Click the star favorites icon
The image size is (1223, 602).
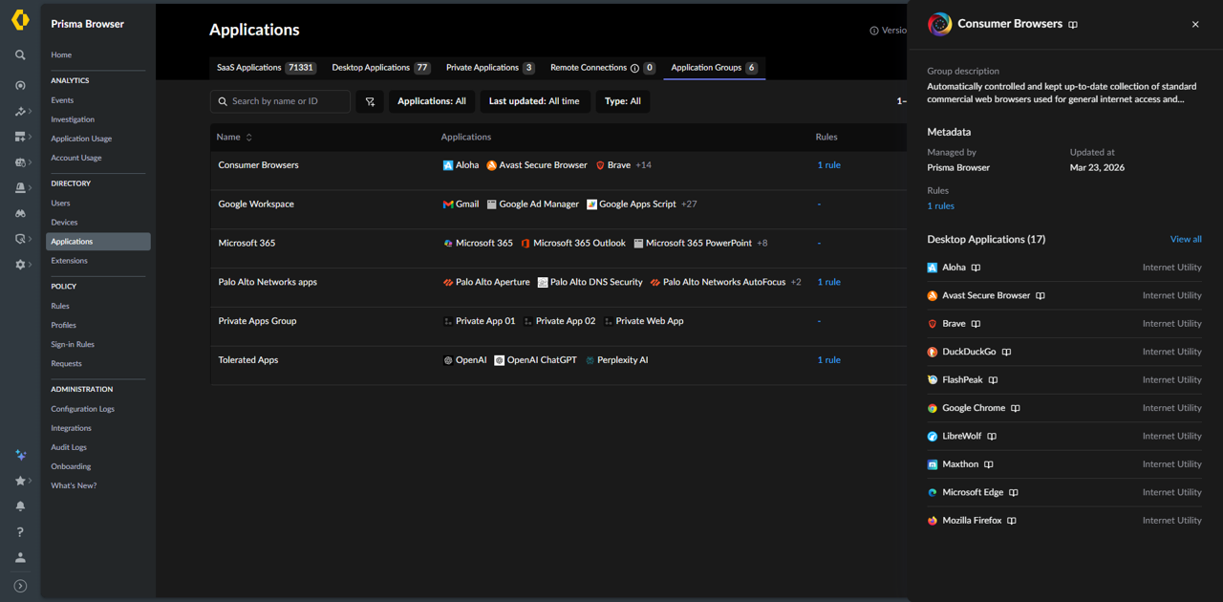(x=20, y=481)
